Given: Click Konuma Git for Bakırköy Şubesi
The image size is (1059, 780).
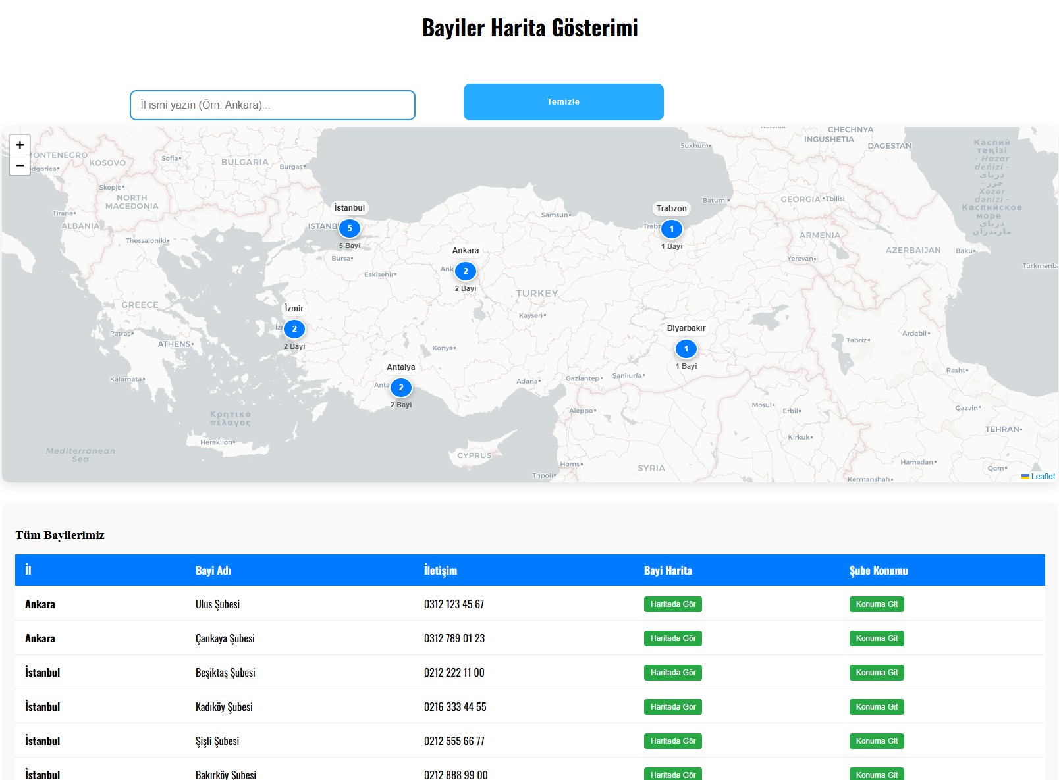Looking at the screenshot, I should (877, 775).
